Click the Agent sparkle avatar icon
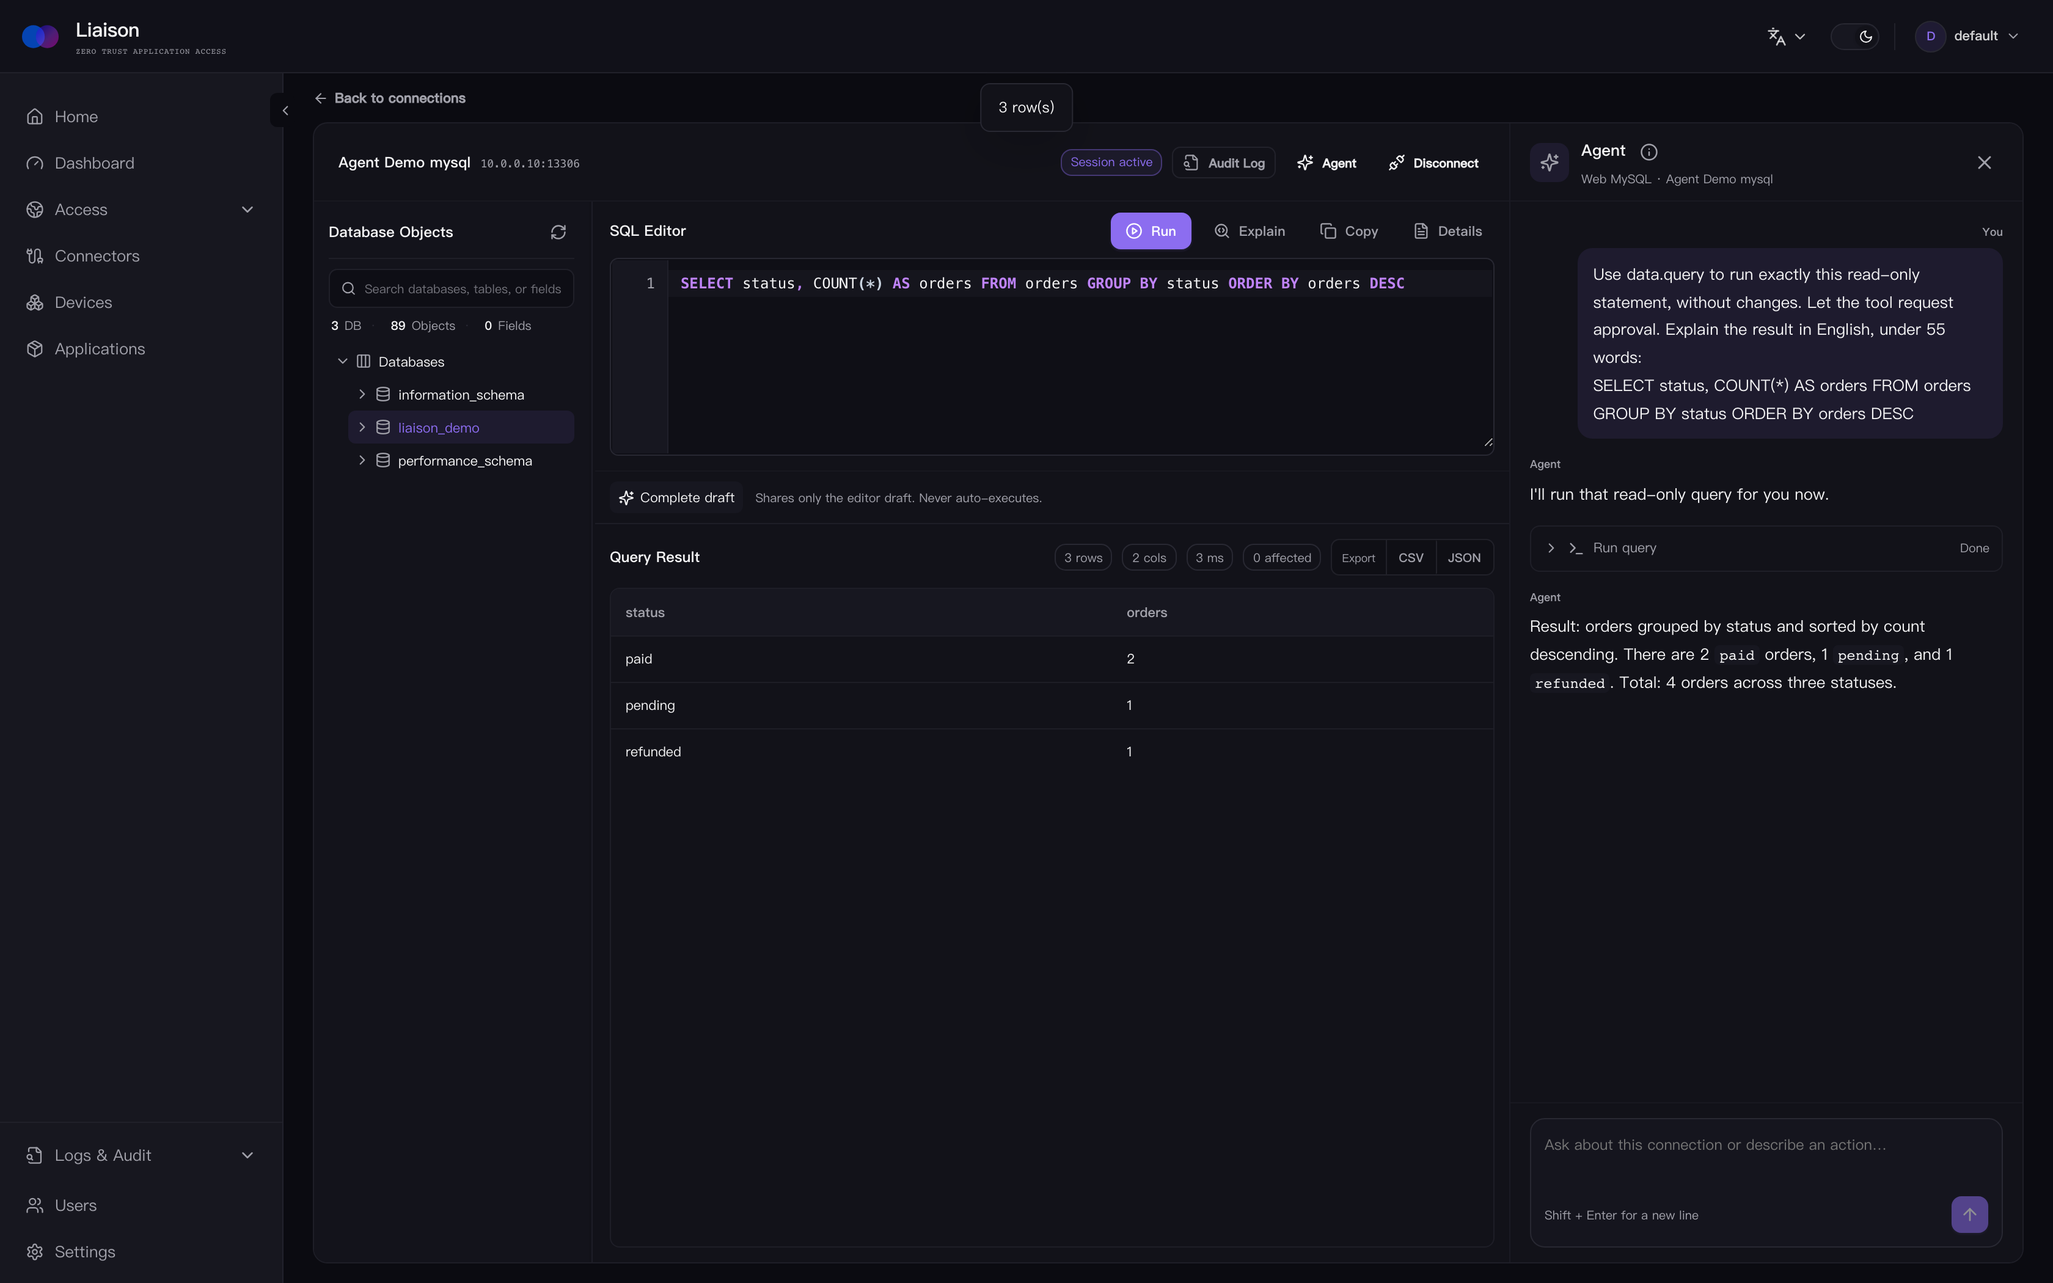 point(1549,162)
